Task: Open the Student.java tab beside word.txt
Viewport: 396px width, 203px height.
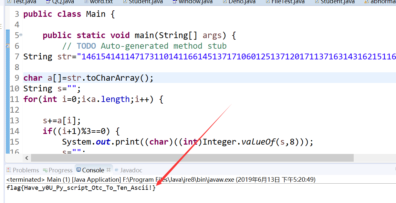Action: pyautogui.click(x=143, y=2)
